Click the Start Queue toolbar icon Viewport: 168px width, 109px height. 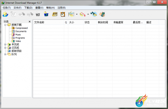coord(71,14)
